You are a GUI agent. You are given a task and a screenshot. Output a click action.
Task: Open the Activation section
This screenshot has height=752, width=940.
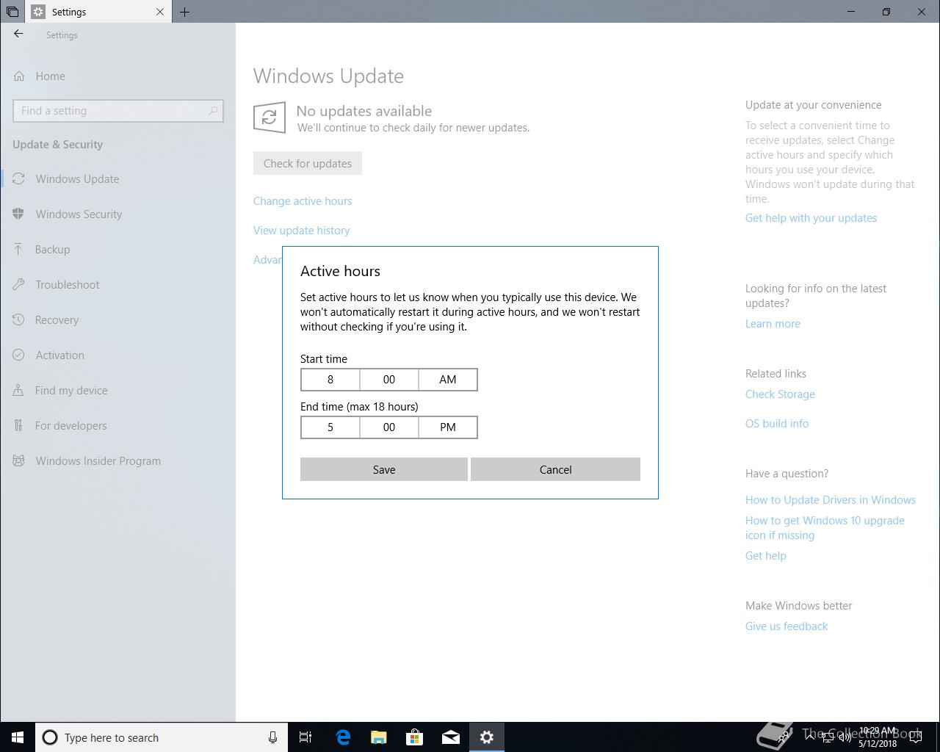(x=117, y=355)
